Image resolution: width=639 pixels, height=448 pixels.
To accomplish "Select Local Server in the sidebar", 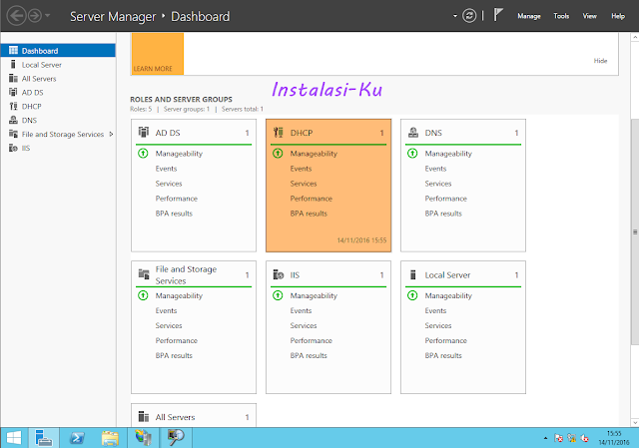I will click(x=58, y=65).
